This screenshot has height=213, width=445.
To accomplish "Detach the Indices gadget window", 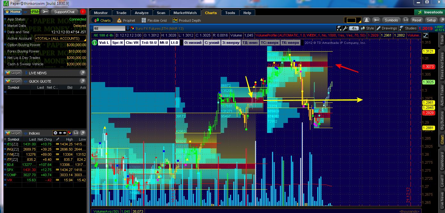I will click(83, 133).
